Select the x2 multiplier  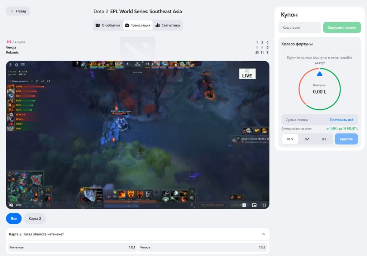307,139
